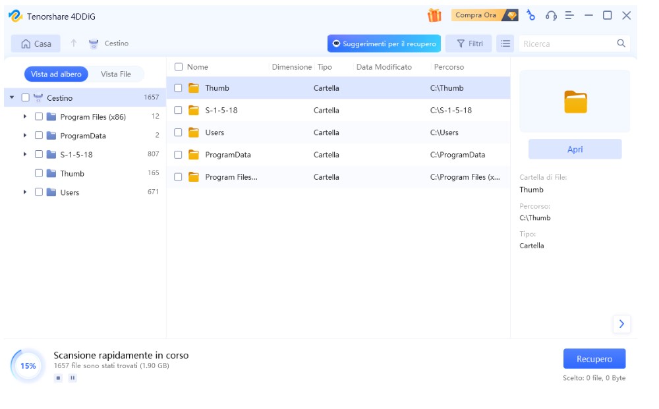Pause the scan in progress
The width and height of the screenshot is (659, 409).
click(72, 378)
